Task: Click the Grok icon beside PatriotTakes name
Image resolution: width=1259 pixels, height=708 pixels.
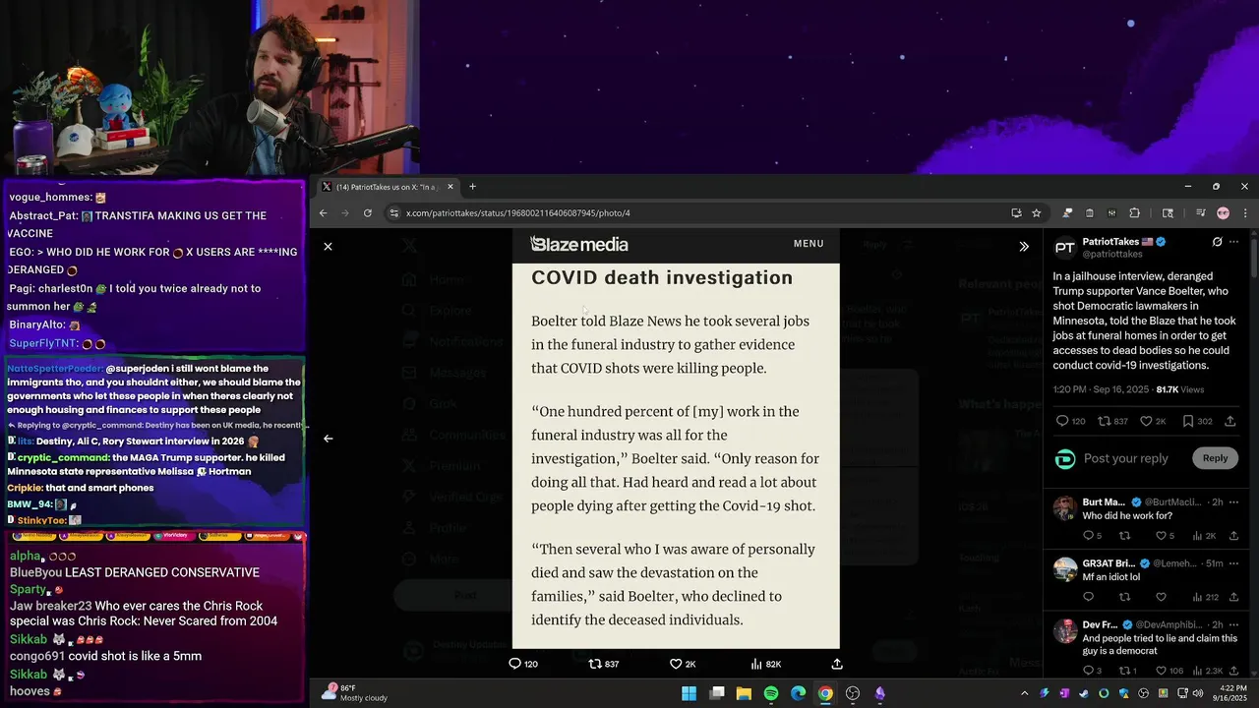Action: pyautogui.click(x=1217, y=242)
